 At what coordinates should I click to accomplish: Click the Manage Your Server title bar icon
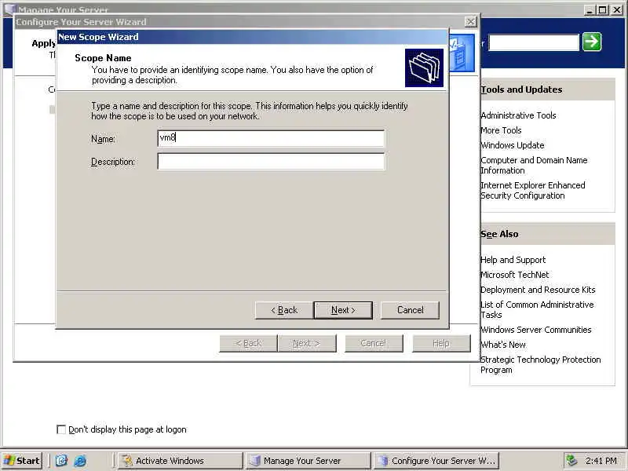[9, 9]
